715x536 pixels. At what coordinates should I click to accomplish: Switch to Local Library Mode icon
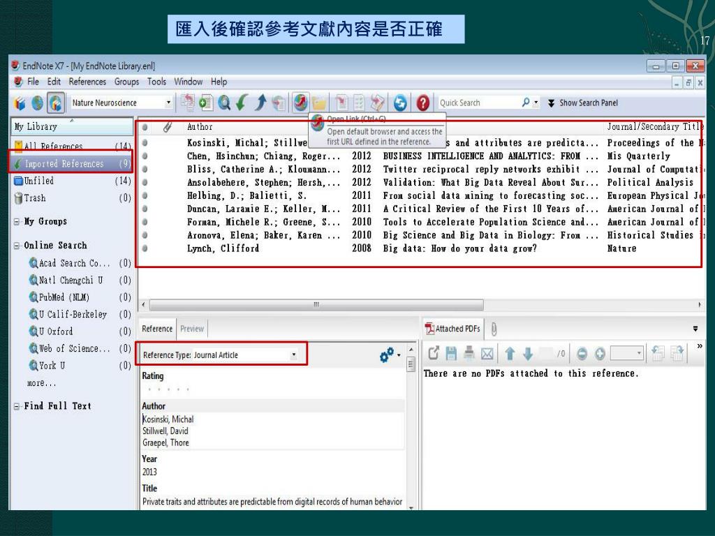click(20, 103)
